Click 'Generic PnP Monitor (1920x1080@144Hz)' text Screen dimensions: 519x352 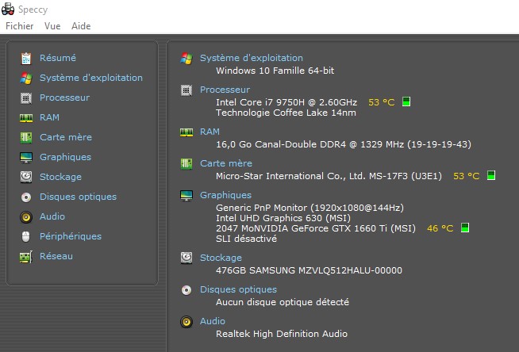click(309, 208)
